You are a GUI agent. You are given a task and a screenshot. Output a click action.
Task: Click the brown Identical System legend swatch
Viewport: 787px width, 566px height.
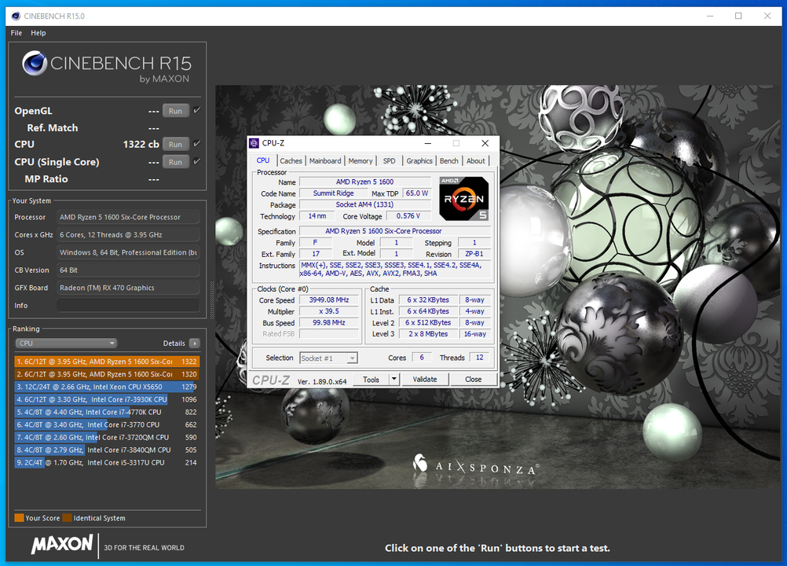[67, 518]
